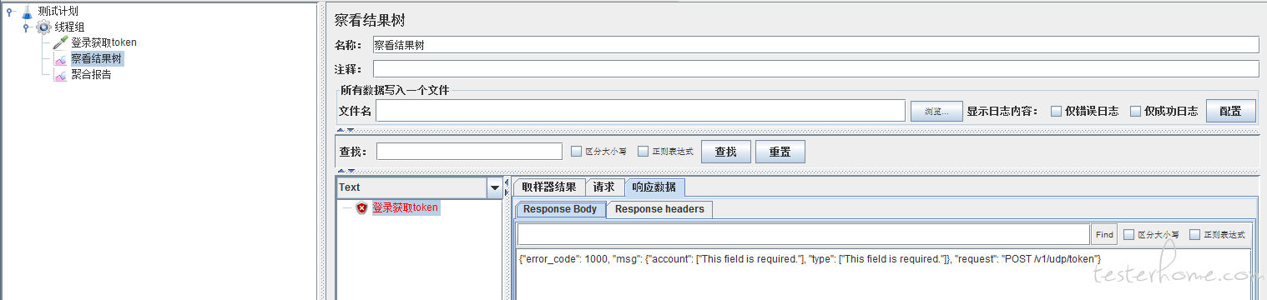The height and width of the screenshot is (300, 1267).
Task: Switch to the 请求 tab
Action: [604, 187]
